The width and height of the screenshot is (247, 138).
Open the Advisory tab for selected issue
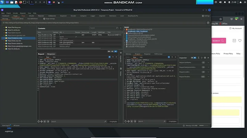128,54
